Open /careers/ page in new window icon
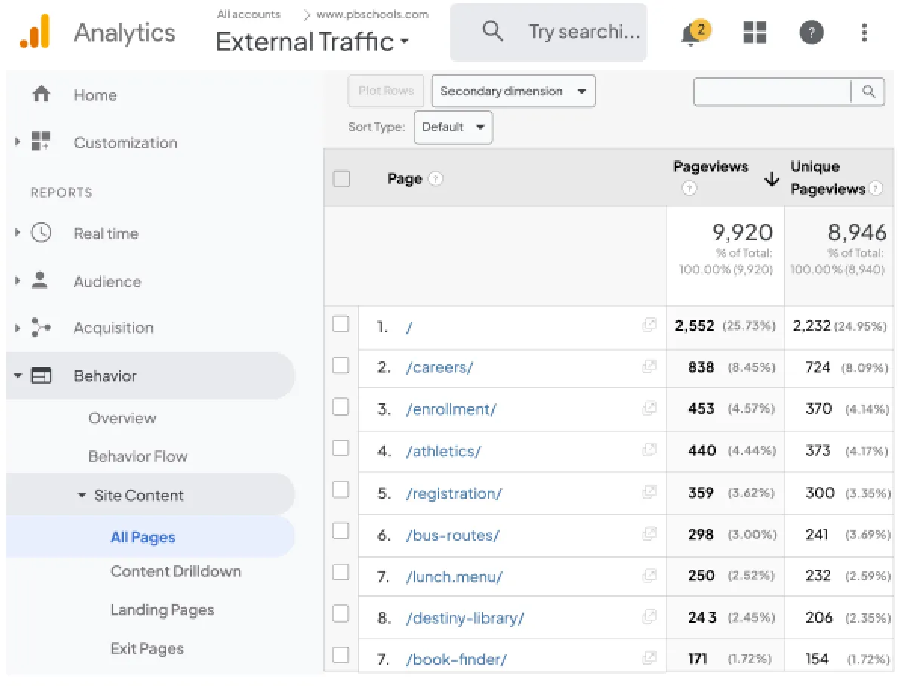 pos(649,366)
